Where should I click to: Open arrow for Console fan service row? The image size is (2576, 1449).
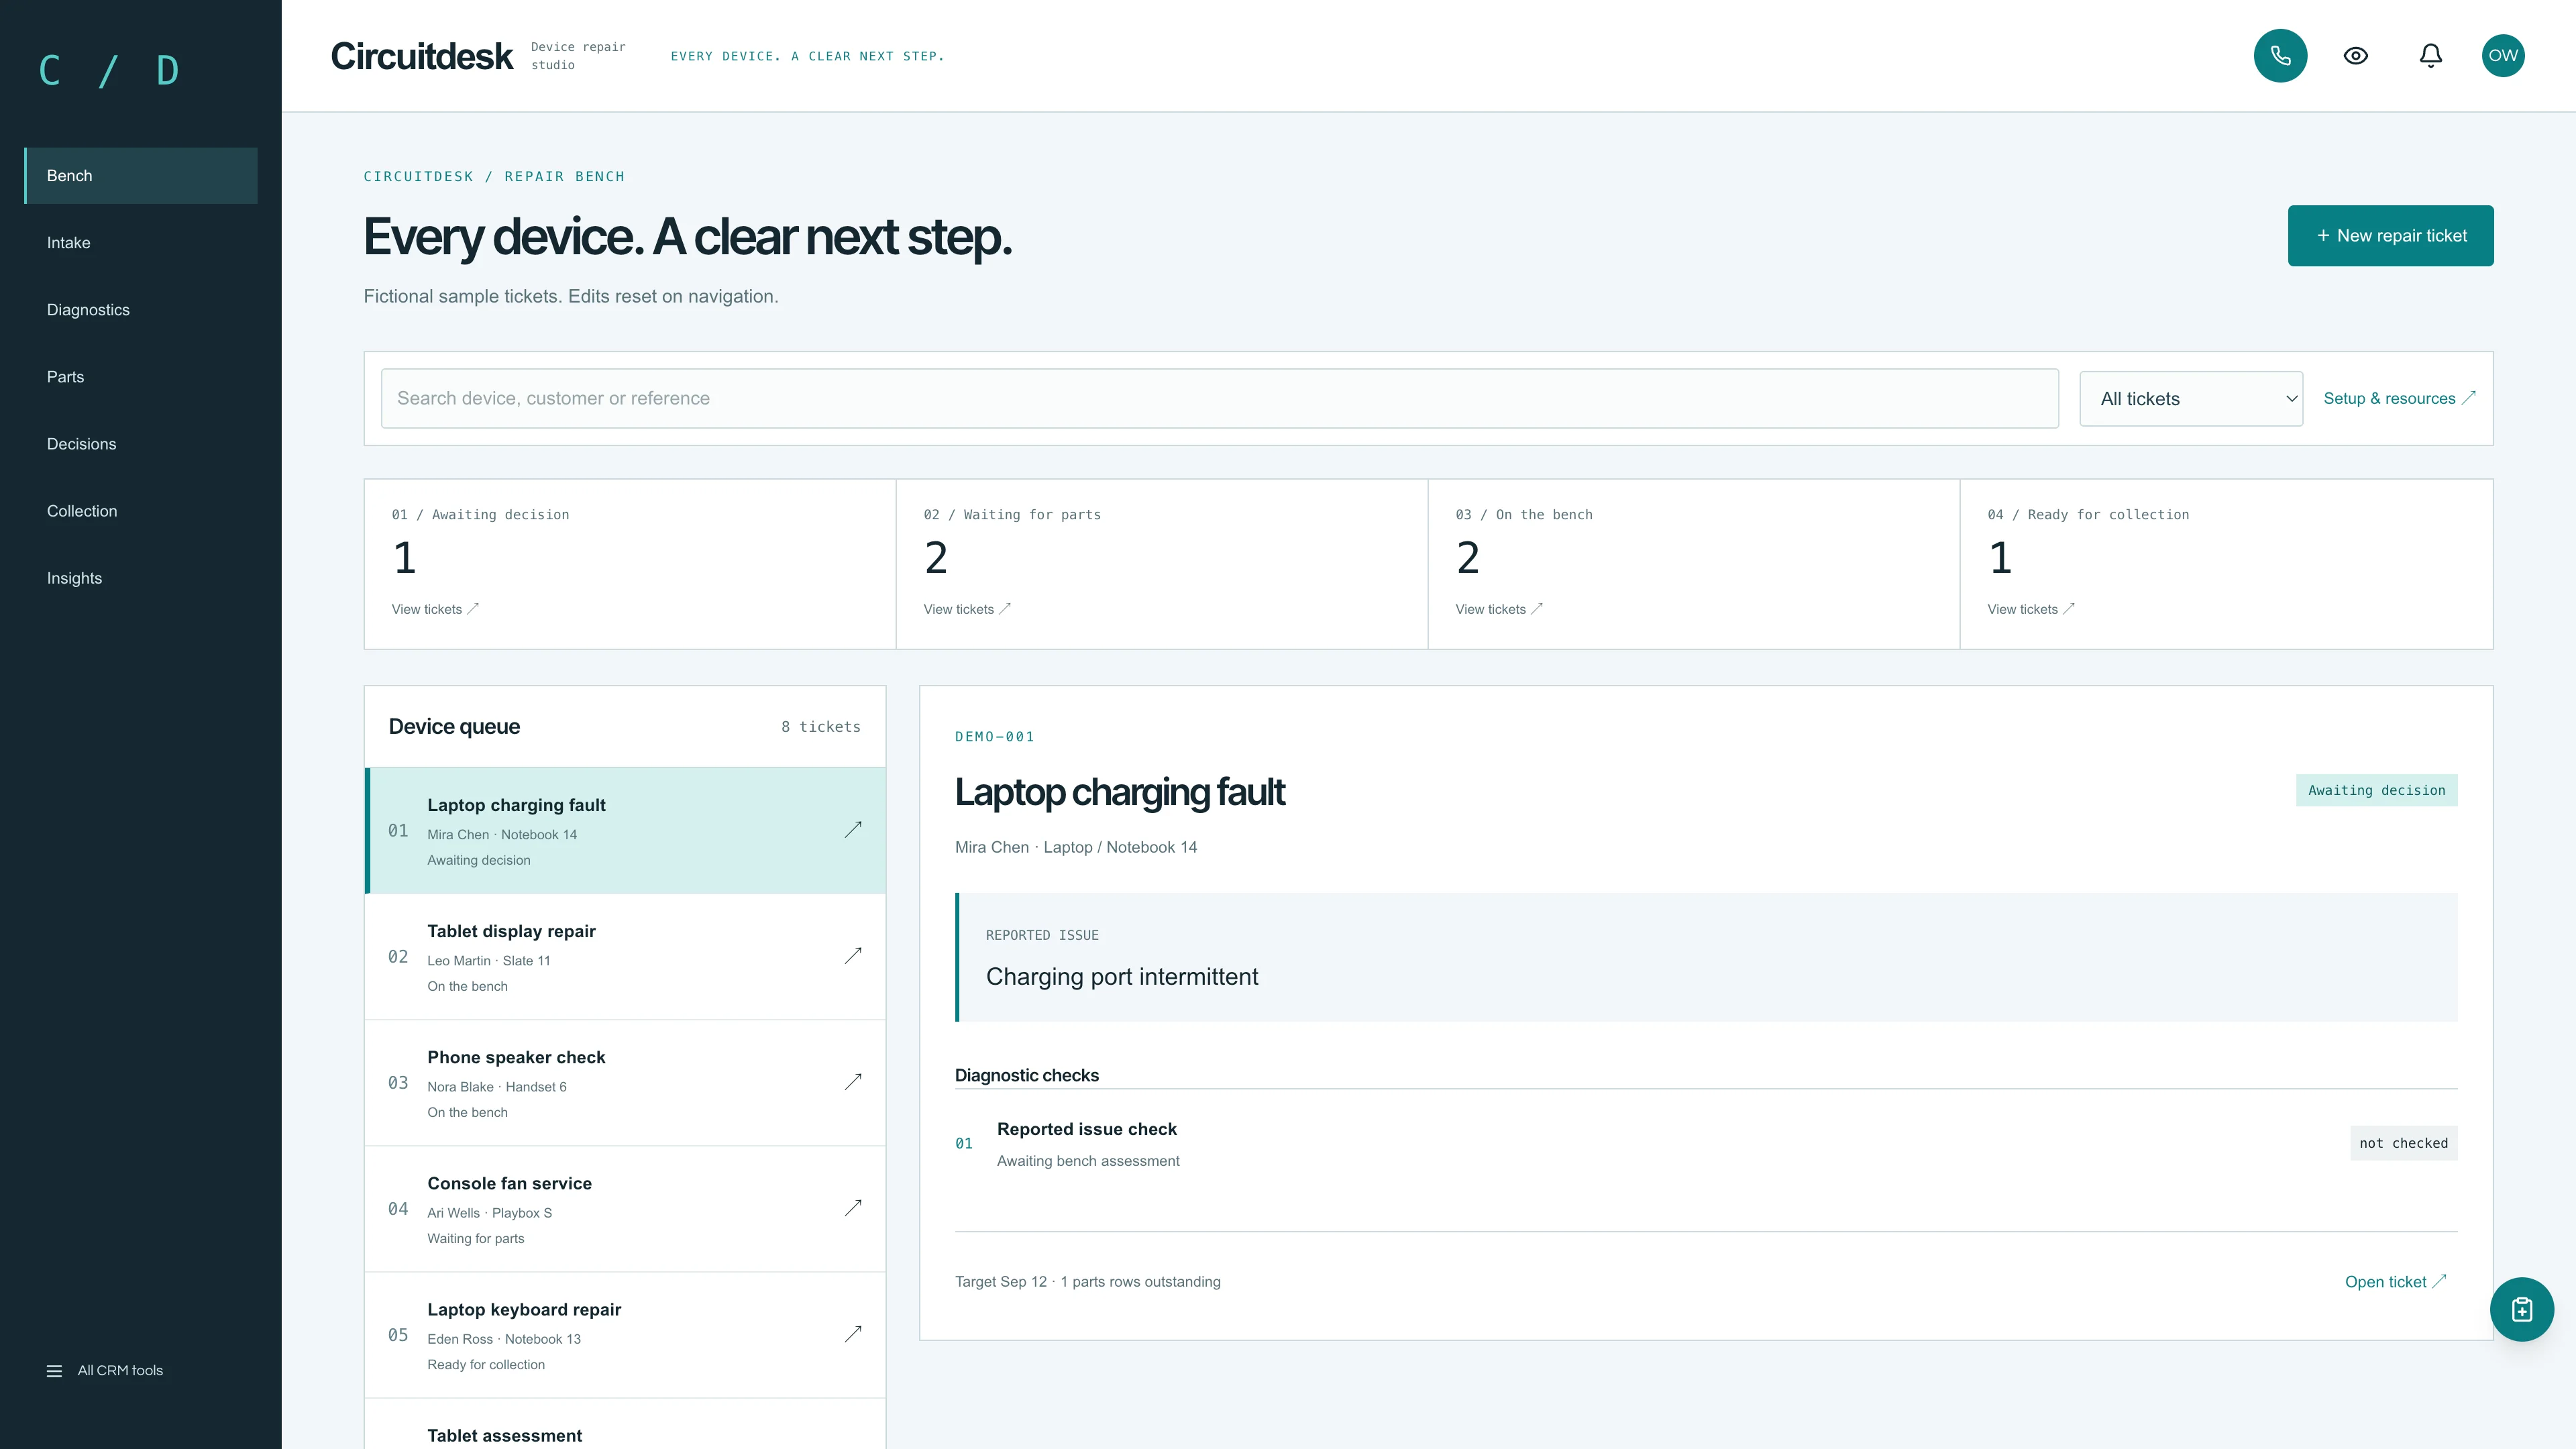click(853, 1208)
